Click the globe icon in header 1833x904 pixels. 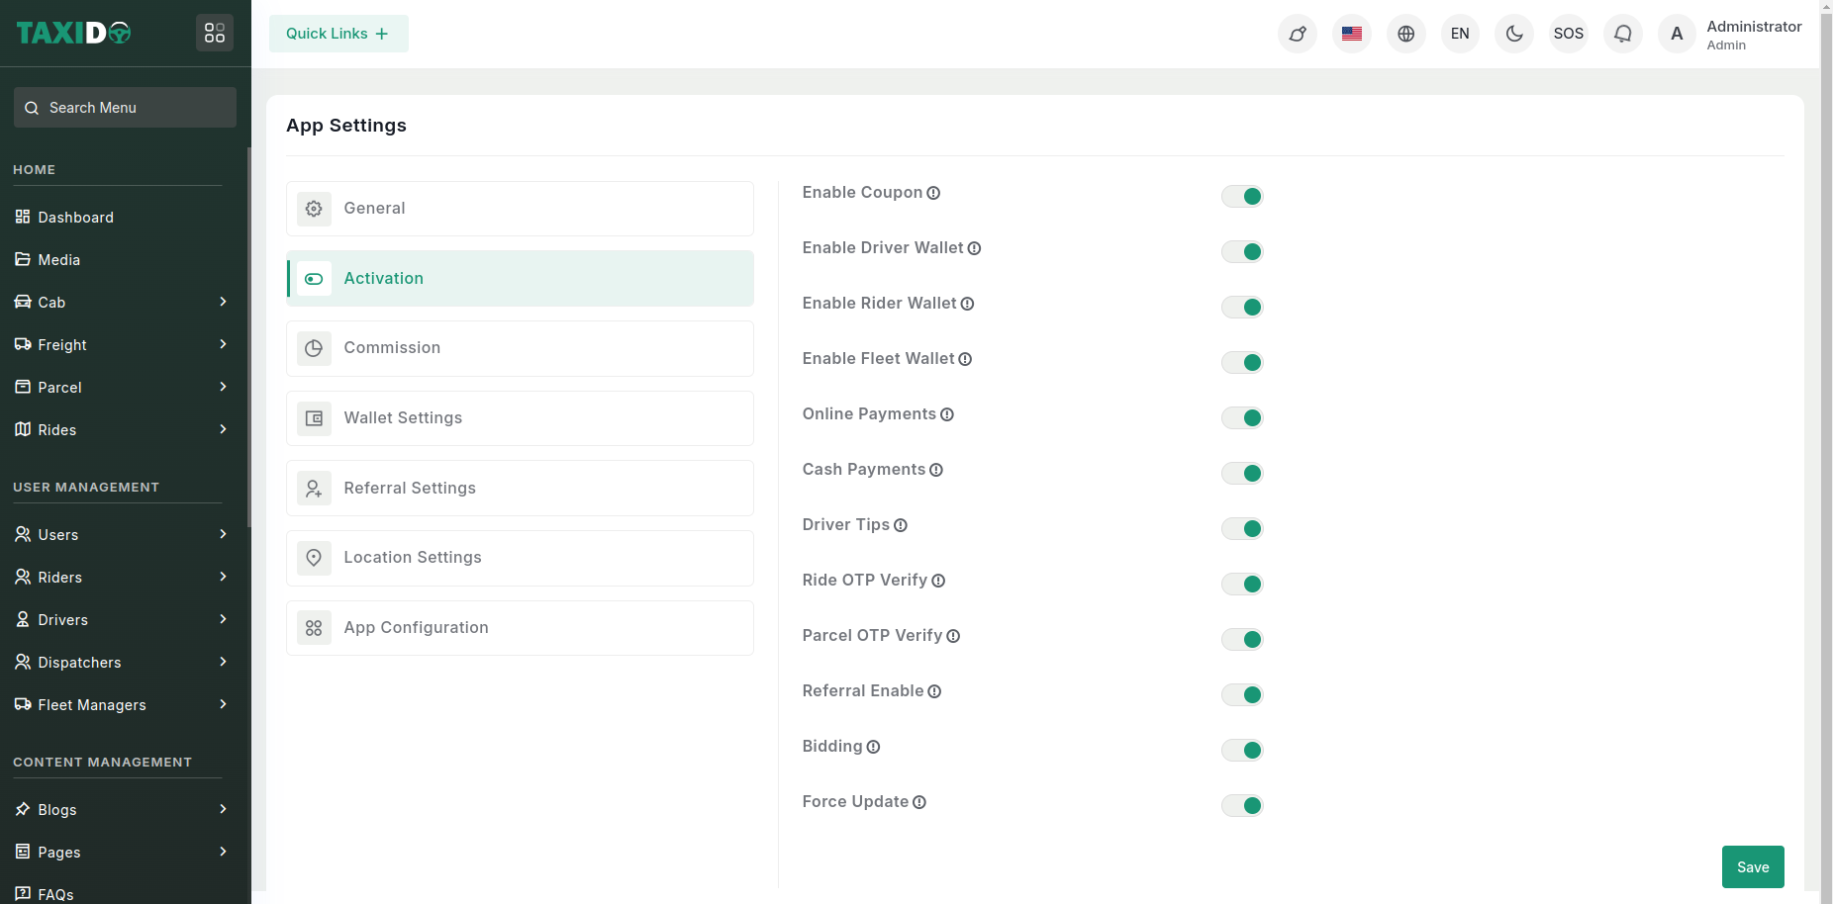click(1406, 34)
